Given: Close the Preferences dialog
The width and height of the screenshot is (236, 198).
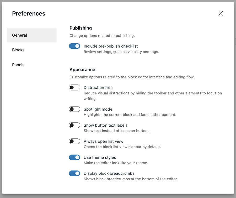Looking at the screenshot, I should (221, 13).
